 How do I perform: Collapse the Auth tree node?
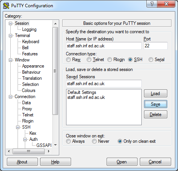(25, 139)
